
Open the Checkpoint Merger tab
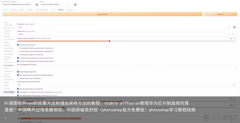(42, 10)
